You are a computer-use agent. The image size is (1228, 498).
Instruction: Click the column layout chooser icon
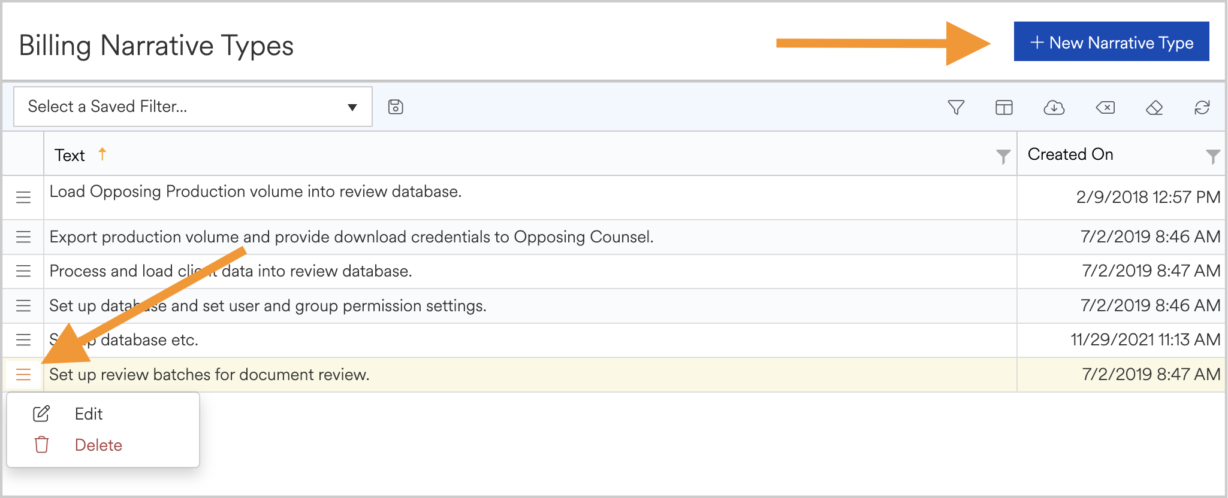point(1004,107)
